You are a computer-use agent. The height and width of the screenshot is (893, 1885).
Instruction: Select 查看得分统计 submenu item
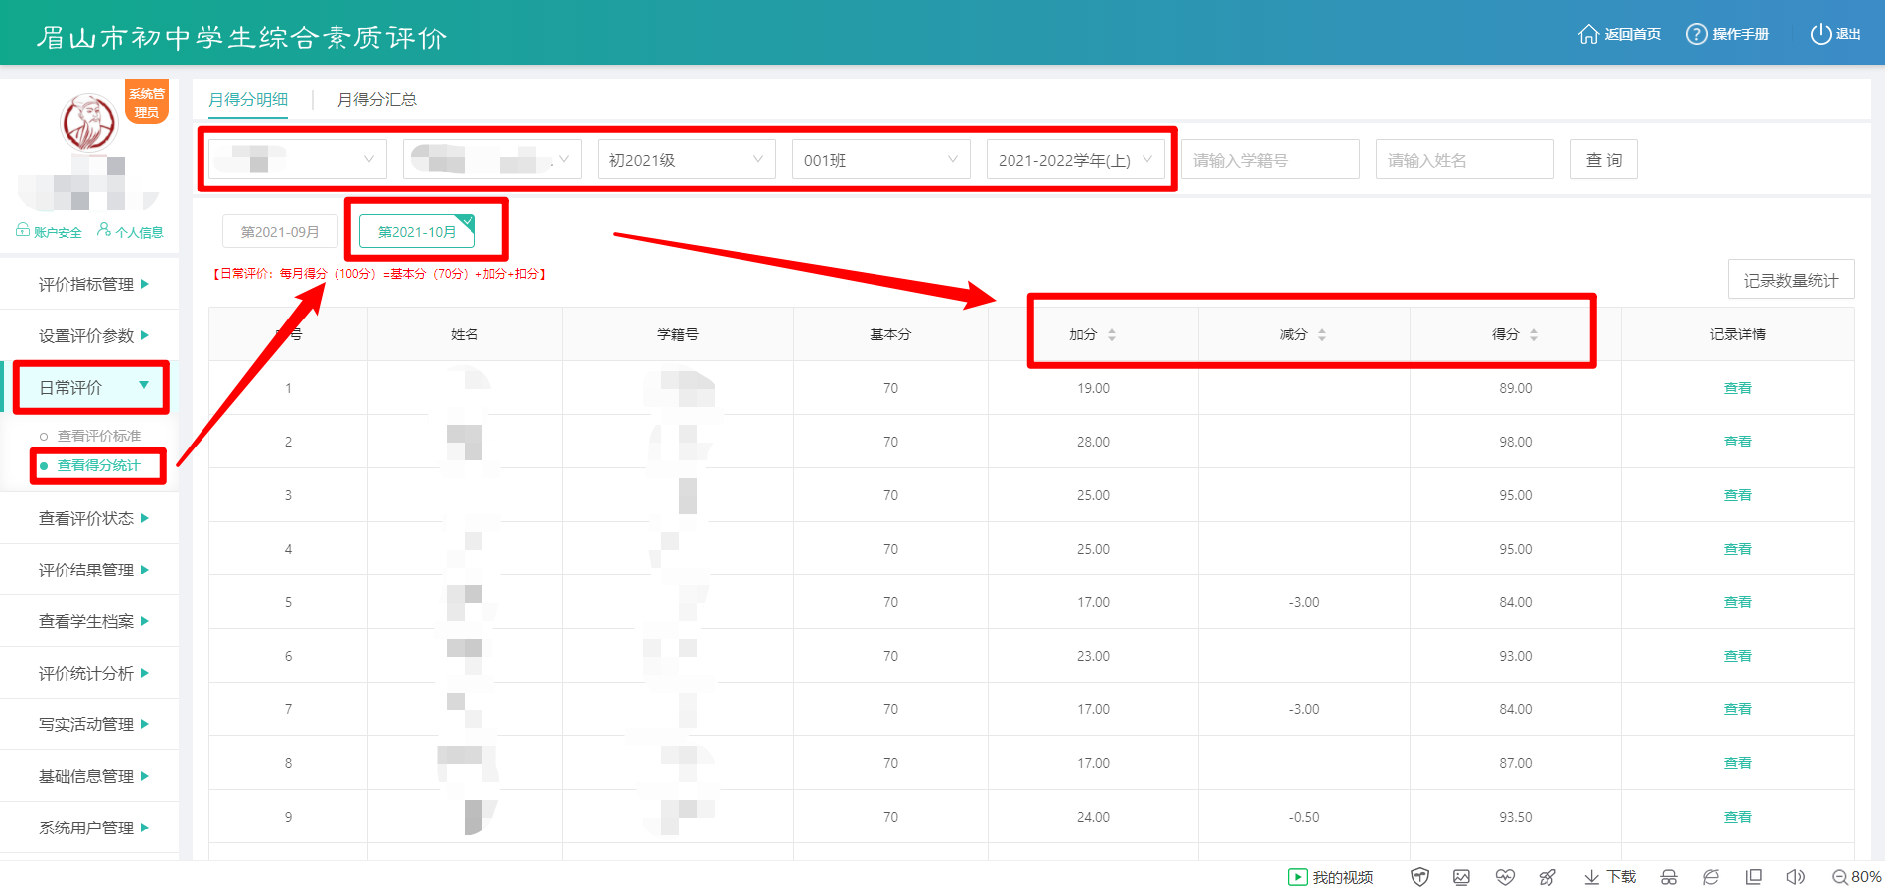pyautogui.click(x=98, y=465)
